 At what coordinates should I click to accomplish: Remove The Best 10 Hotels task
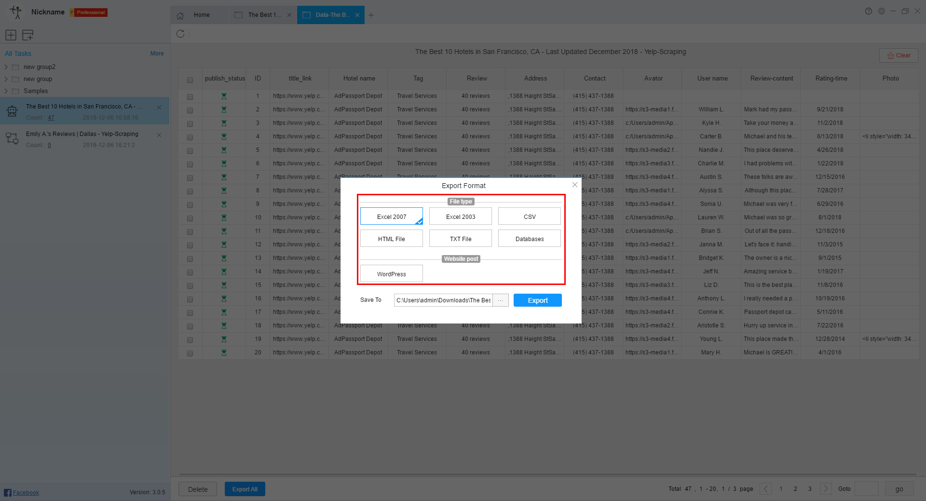(x=159, y=108)
